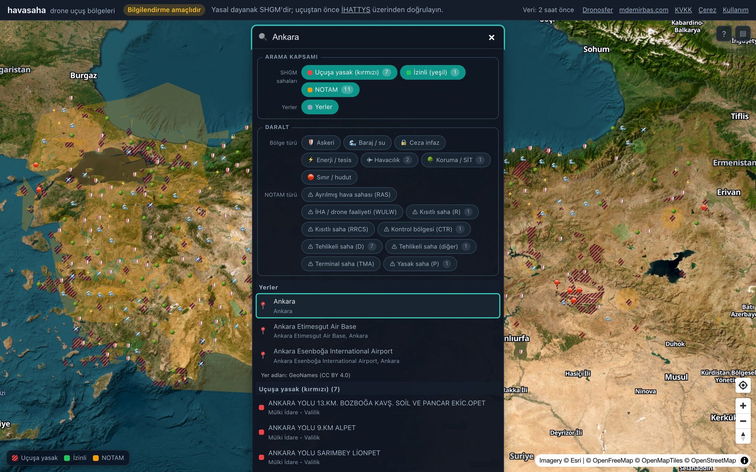Filter by Baraj / su zone type
The width and height of the screenshot is (756, 472).
(x=367, y=143)
